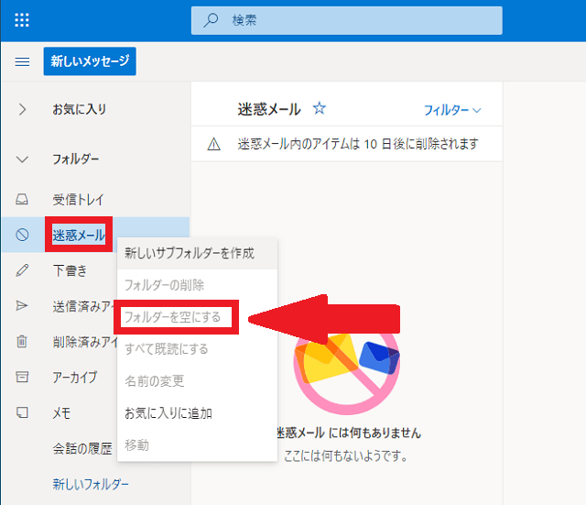The image size is (586, 505).
Task: Click the archive box icon
Action: 22,377
